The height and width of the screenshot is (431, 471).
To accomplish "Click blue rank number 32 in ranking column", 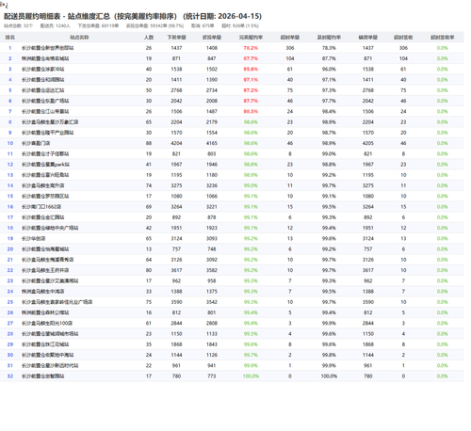I will click(x=10, y=376).
